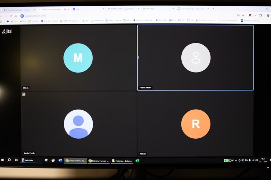The height and width of the screenshot is (180, 271).
Task: Open Kalkulačka window from the taskbar
Action: pyautogui.click(x=31, y=160)
